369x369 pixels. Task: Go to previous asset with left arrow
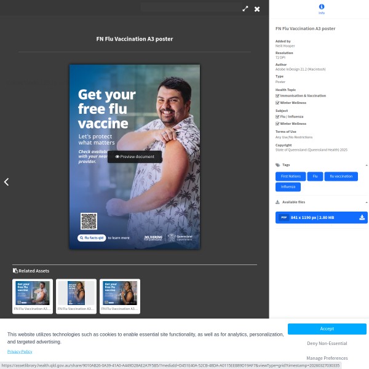[x=6, y=182]
